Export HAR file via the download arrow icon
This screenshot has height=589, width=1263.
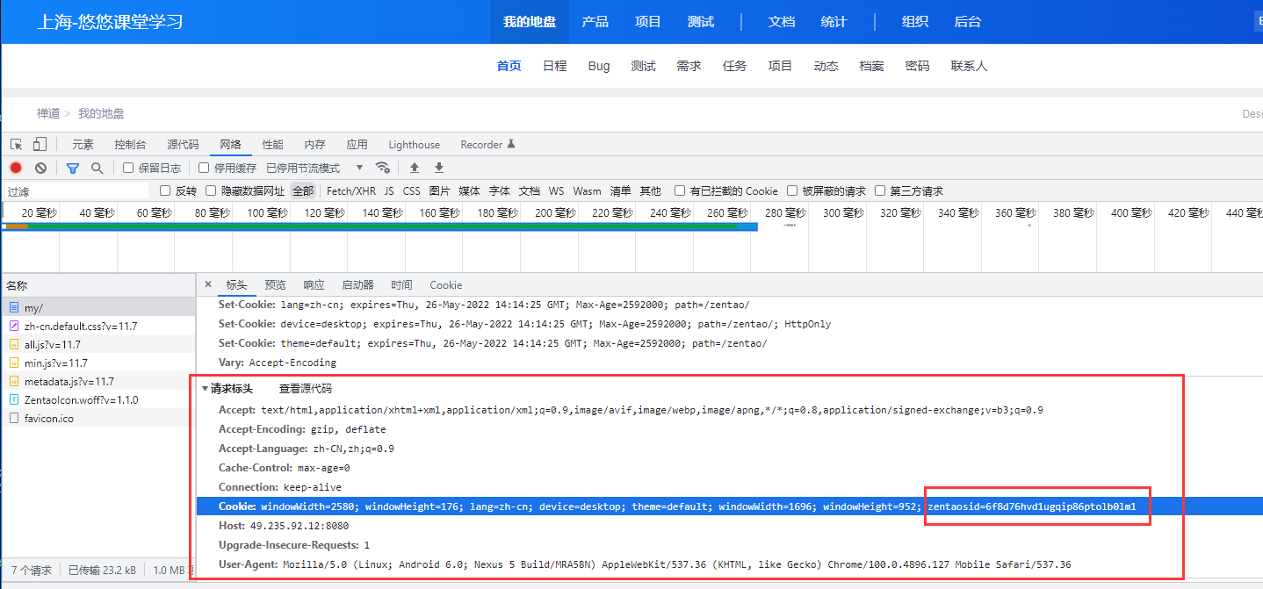438,169
